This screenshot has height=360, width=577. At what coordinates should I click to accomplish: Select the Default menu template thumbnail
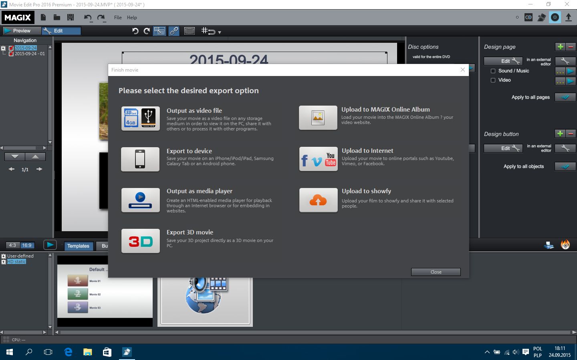[x=105, y=291]
